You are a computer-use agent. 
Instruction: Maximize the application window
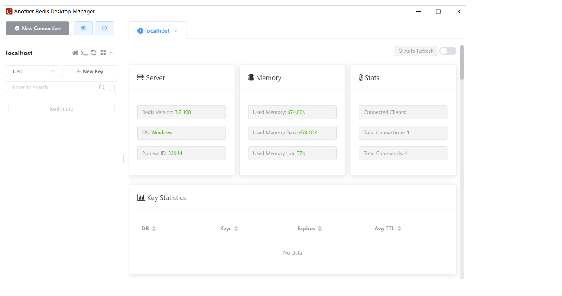pyautogui.click(x=439, y=12)
